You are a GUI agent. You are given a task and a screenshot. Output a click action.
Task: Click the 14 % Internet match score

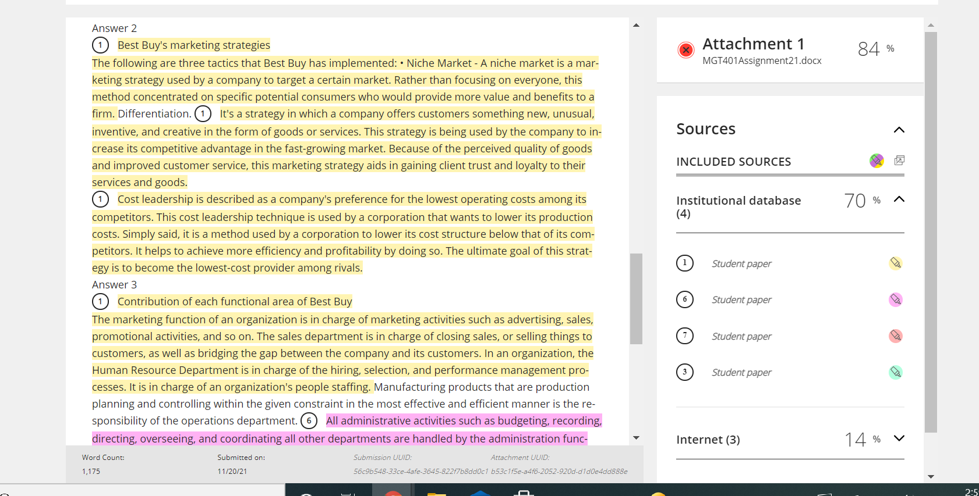click(863, 440)
